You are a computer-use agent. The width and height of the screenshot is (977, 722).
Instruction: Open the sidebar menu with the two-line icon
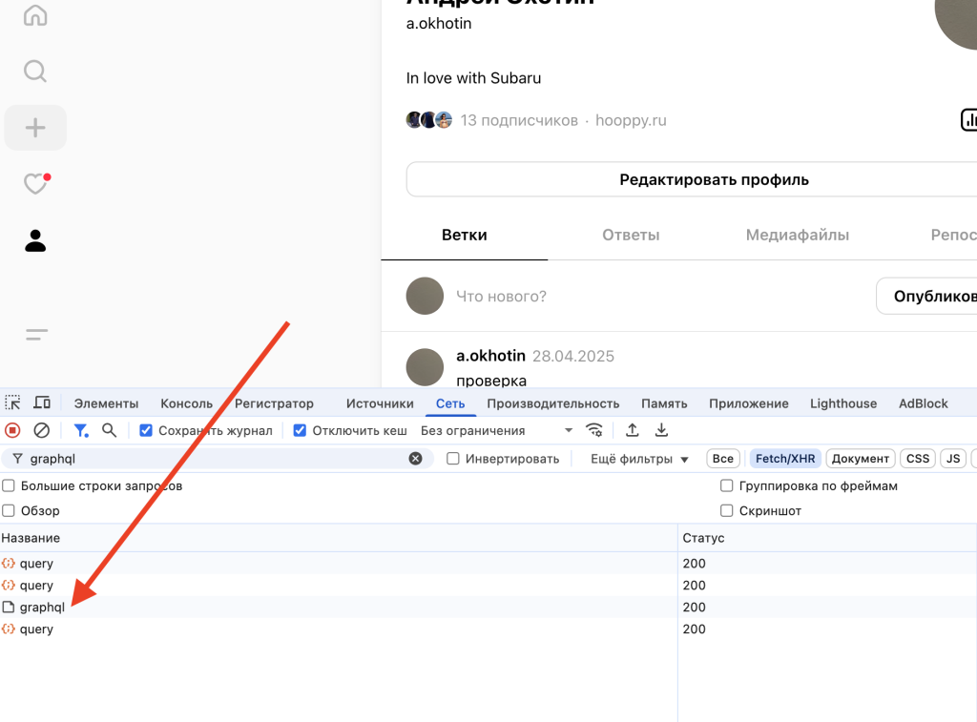[36, 334]
